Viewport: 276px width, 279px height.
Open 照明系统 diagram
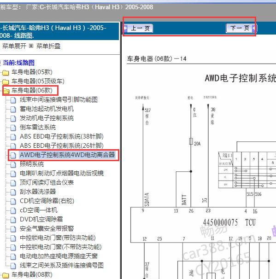coord(32,164)
